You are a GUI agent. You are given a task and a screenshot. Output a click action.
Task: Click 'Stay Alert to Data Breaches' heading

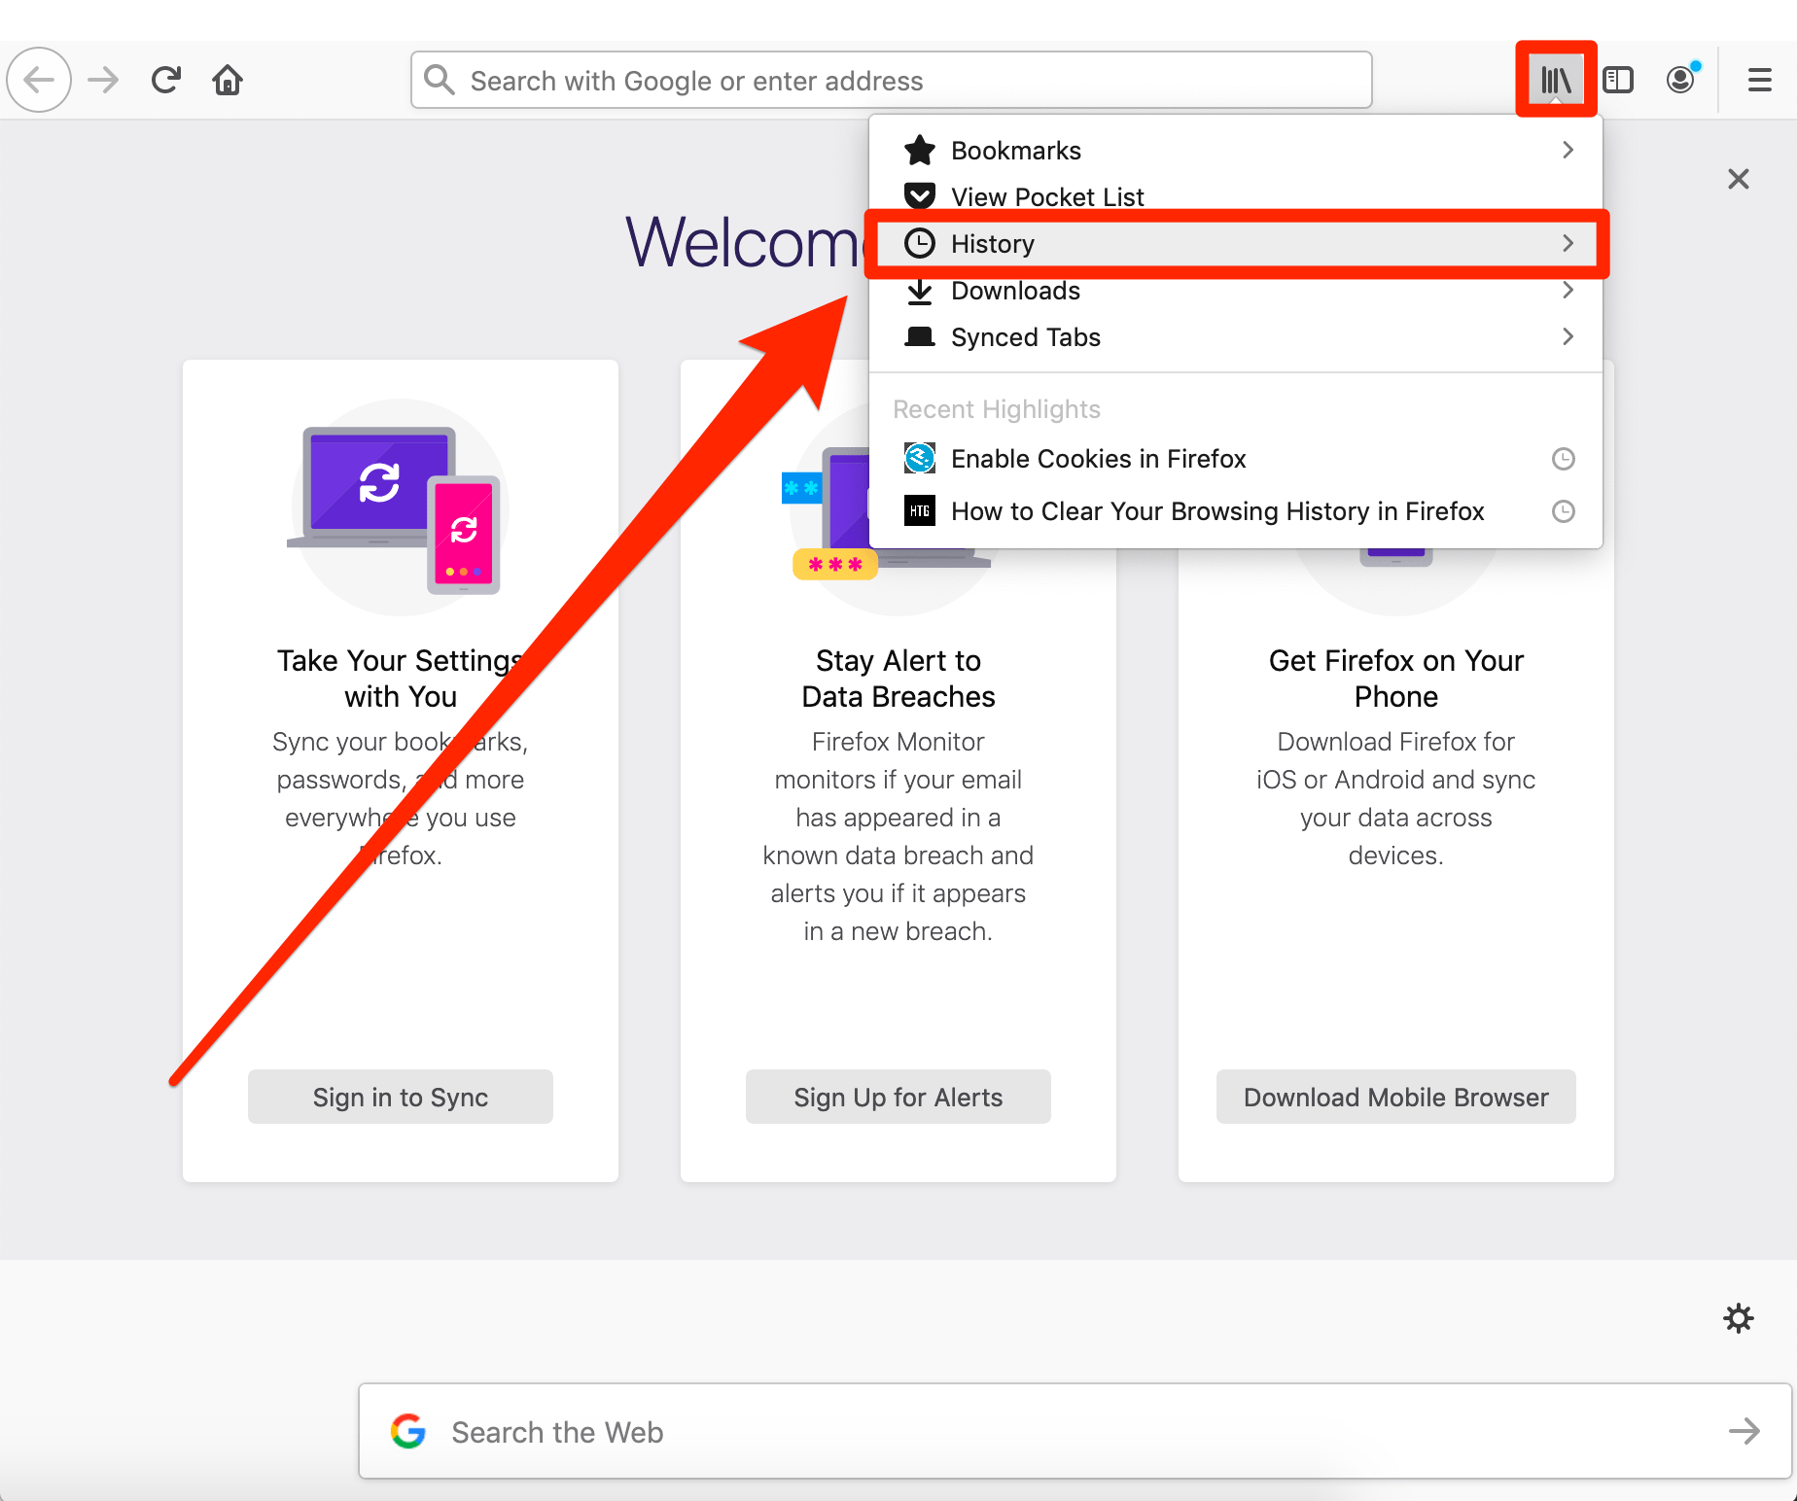click(898, 679)
